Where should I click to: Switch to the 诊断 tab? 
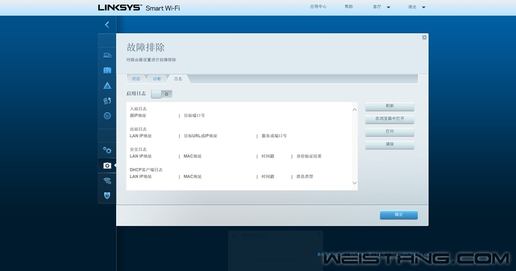point(156,79)
